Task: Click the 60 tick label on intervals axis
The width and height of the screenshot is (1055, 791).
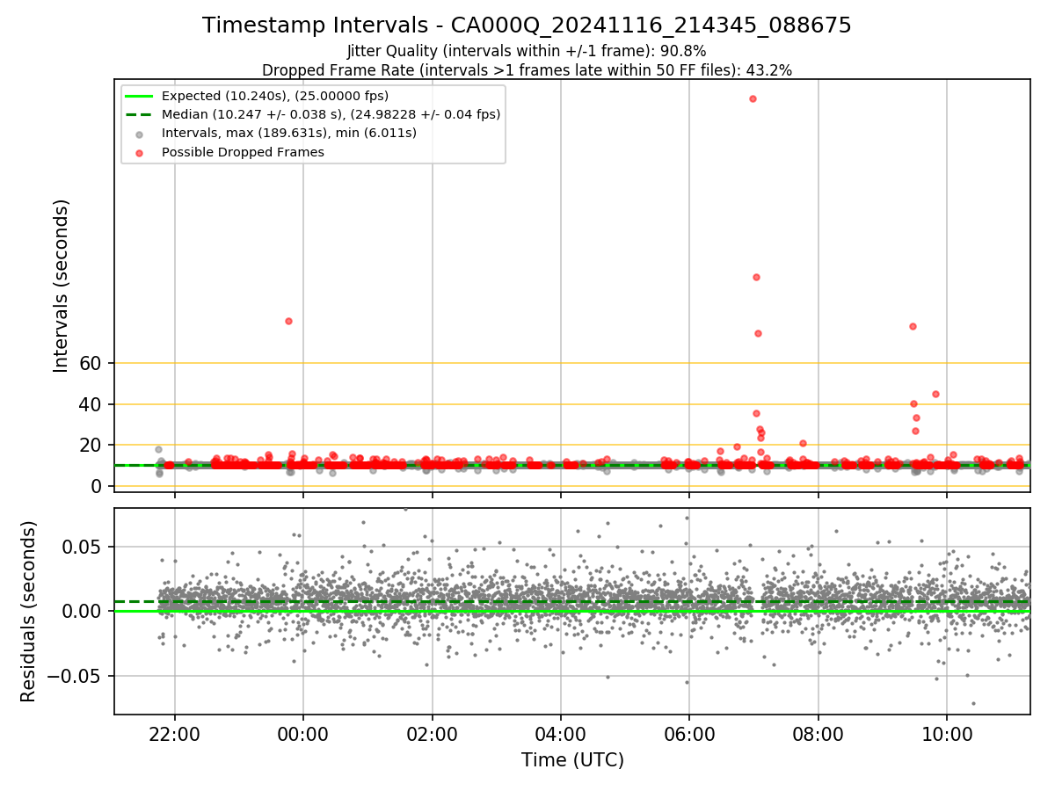Action: 92,363
